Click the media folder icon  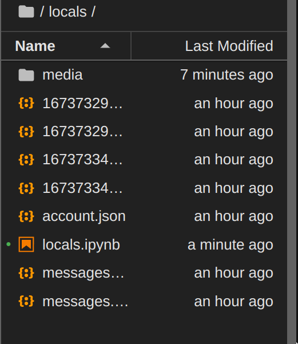(x=26, y=75)
